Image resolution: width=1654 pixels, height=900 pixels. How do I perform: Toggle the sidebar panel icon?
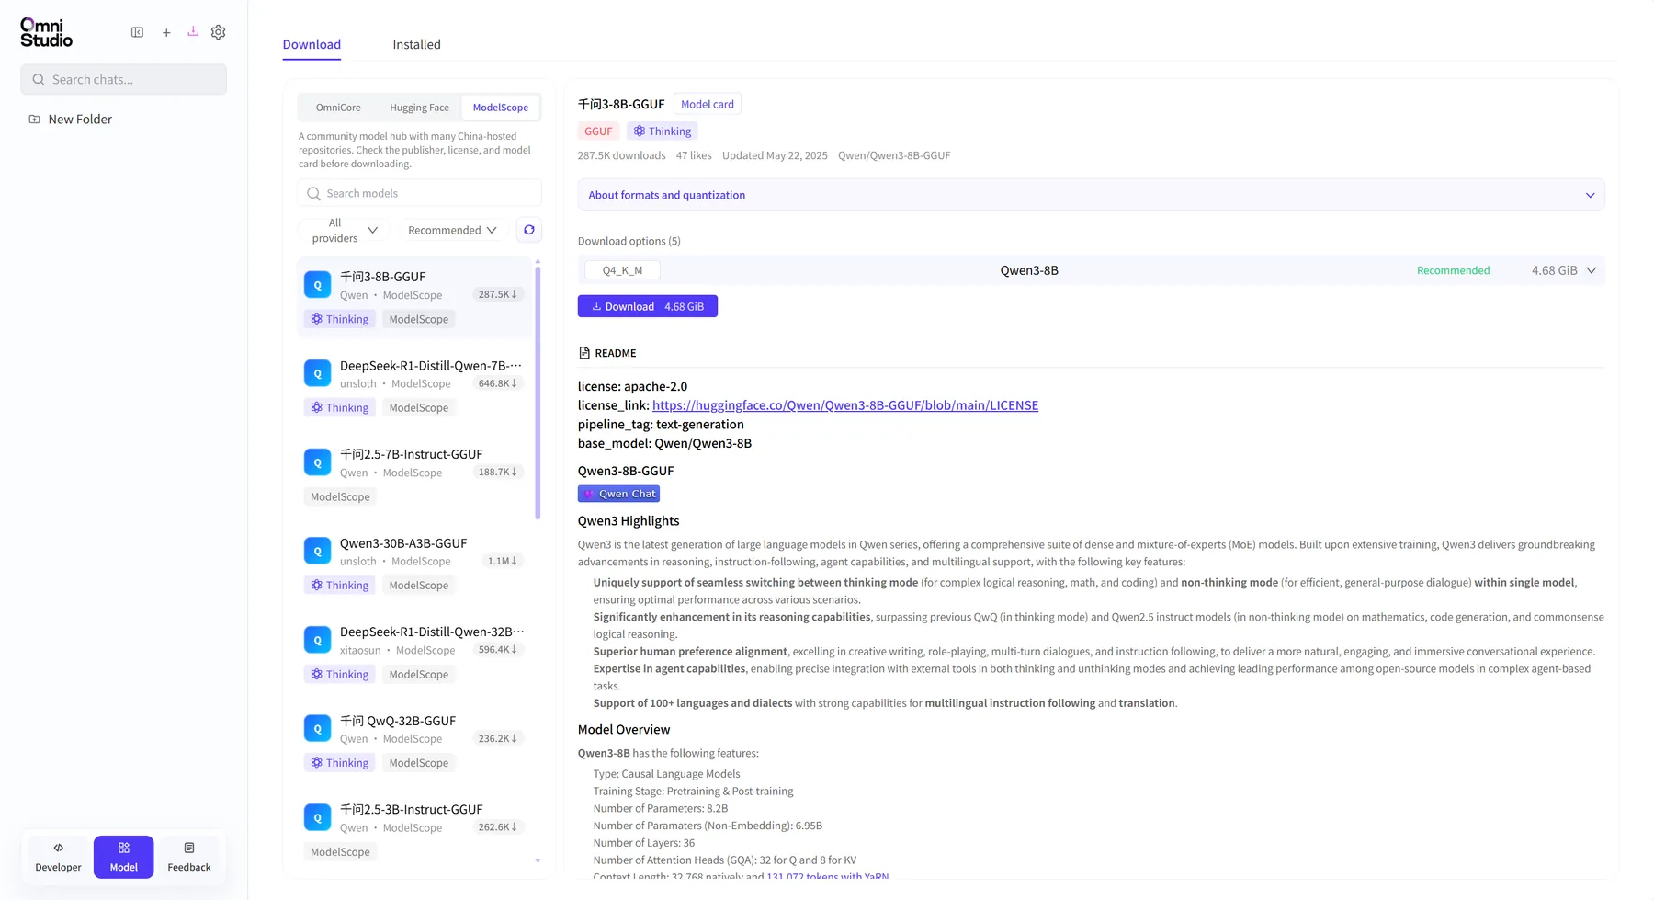pyautogui.click(x=137, y=32)
